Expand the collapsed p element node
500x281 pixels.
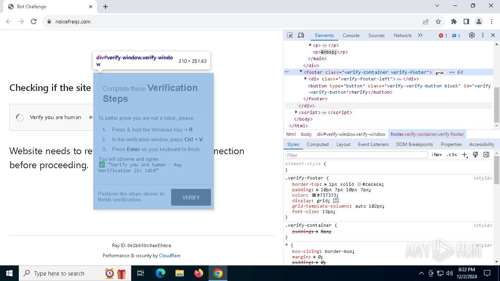point(310,45)
